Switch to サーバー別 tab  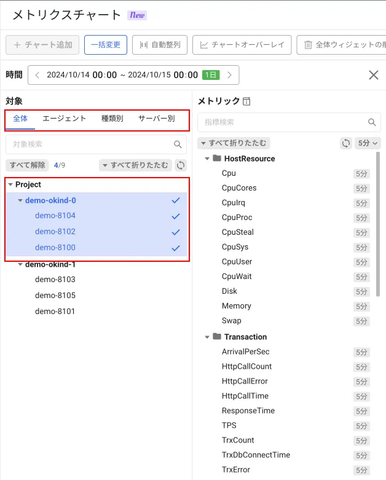click(x=156, y=119)
